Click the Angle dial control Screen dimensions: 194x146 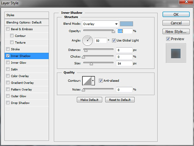click(88, 41)
